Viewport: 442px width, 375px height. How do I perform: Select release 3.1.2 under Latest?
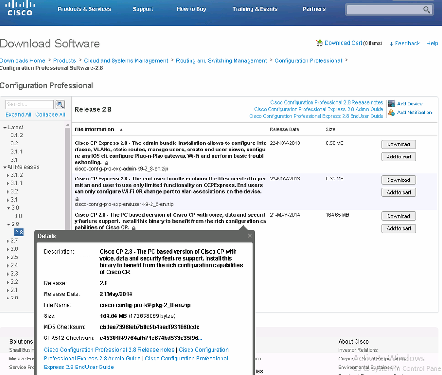pyautogui.click(x=16, y=135)
